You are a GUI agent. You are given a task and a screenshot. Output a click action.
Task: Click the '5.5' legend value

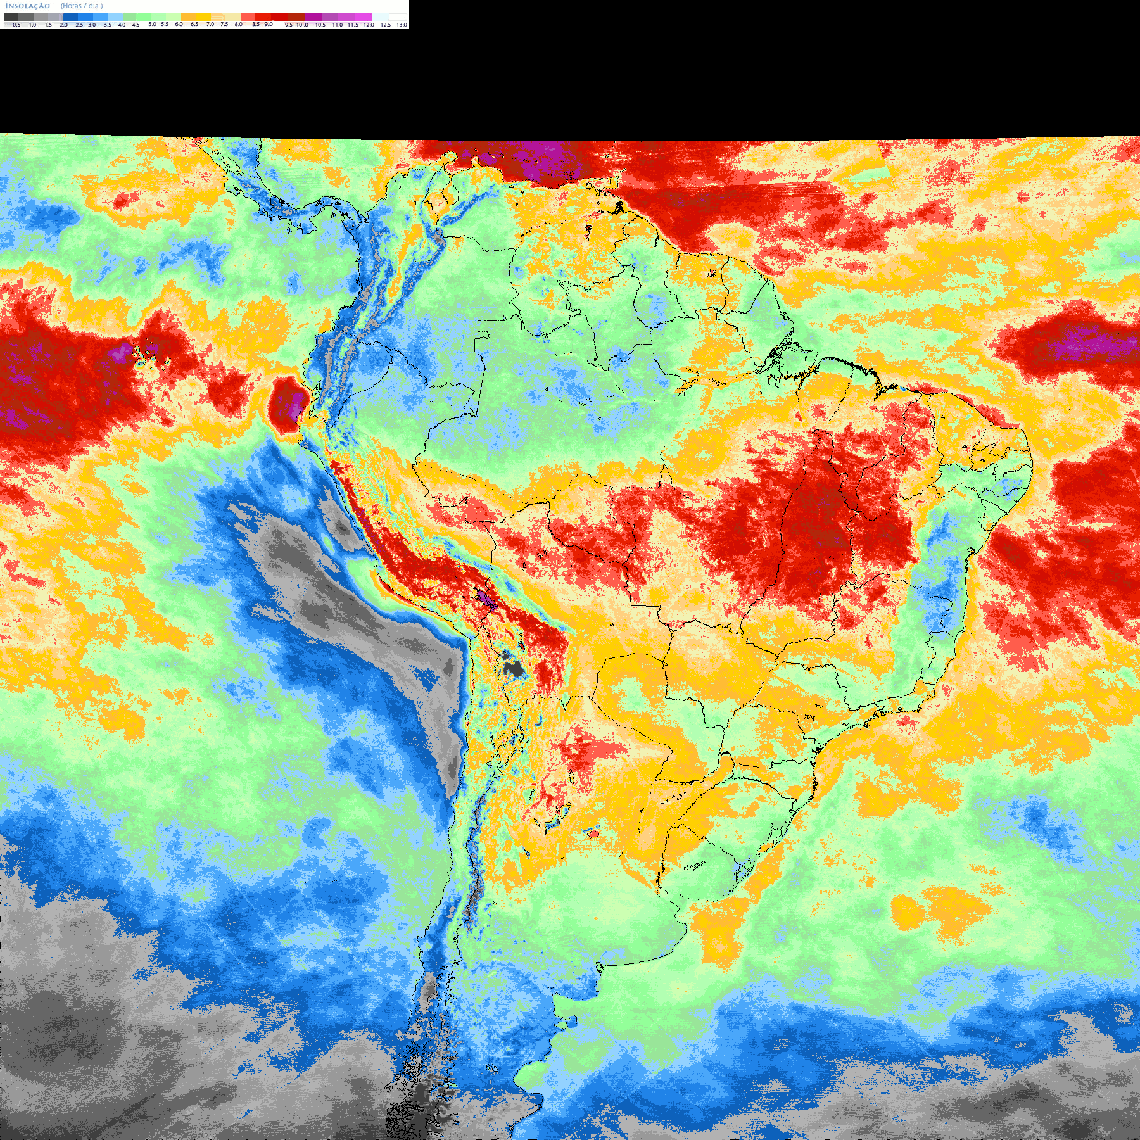pos(165,24)
